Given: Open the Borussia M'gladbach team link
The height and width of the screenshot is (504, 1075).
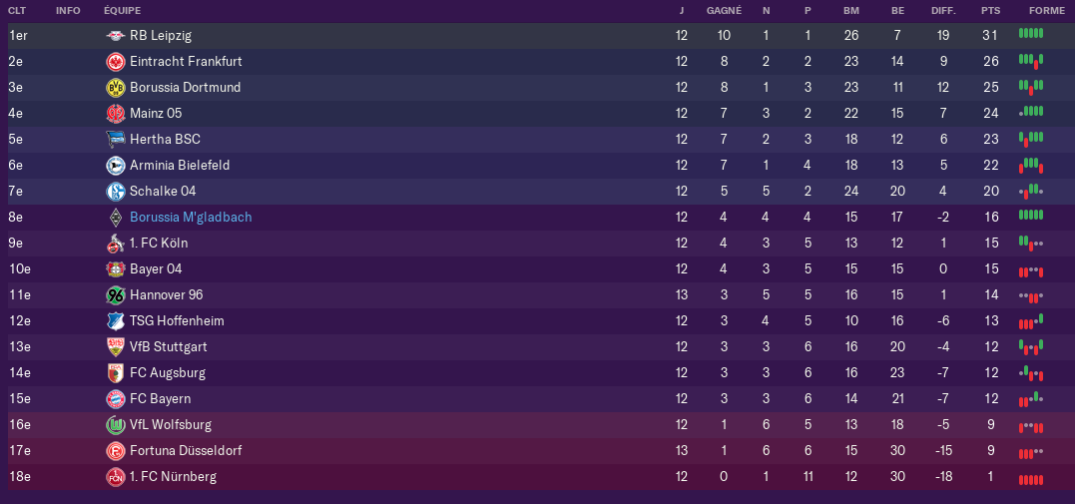Looking at the screenshot, I should (x=191, y=218).
